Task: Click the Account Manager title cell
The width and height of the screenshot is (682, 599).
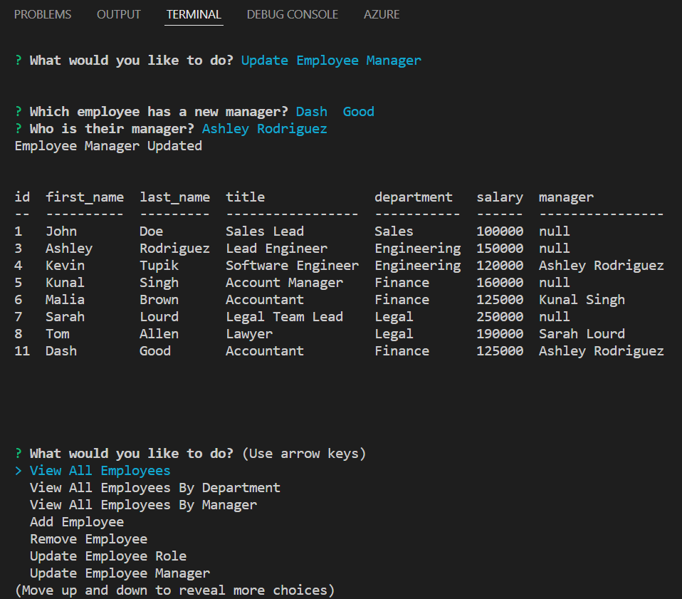Action: (x=285, y=283)
